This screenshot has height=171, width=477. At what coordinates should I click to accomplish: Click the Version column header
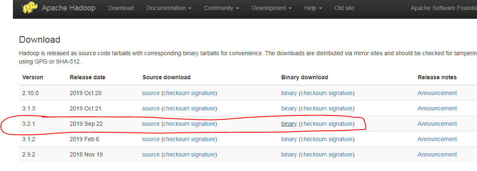click(32, 77)
